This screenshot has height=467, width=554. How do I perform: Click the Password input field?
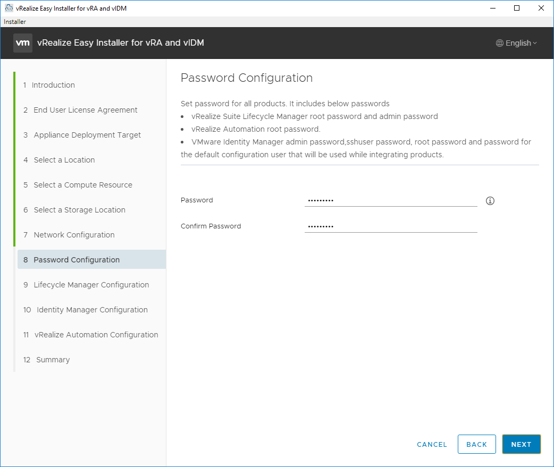pos(391,200)
